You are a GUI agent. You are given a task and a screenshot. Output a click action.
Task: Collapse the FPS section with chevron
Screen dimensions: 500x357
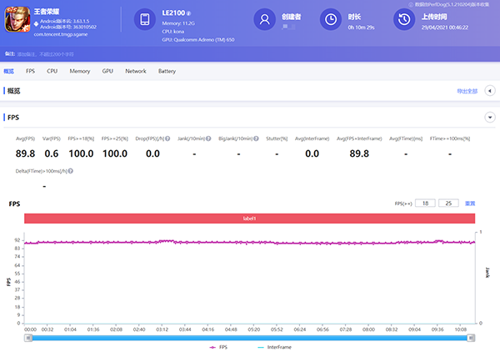pos(489,118)
